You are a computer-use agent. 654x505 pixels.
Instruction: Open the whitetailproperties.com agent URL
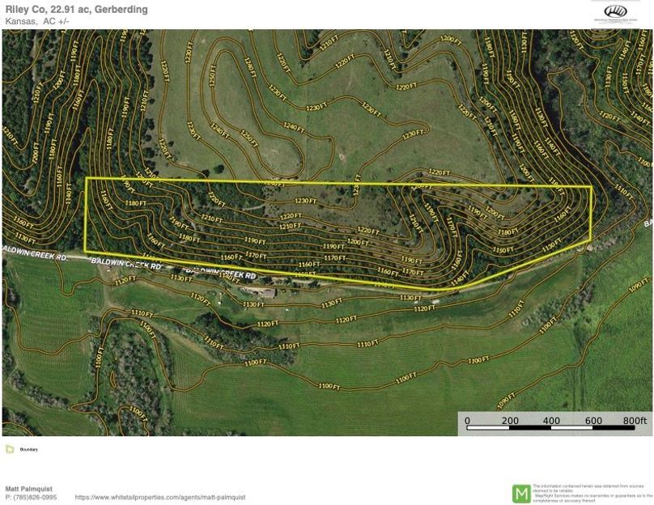point(160,498)
